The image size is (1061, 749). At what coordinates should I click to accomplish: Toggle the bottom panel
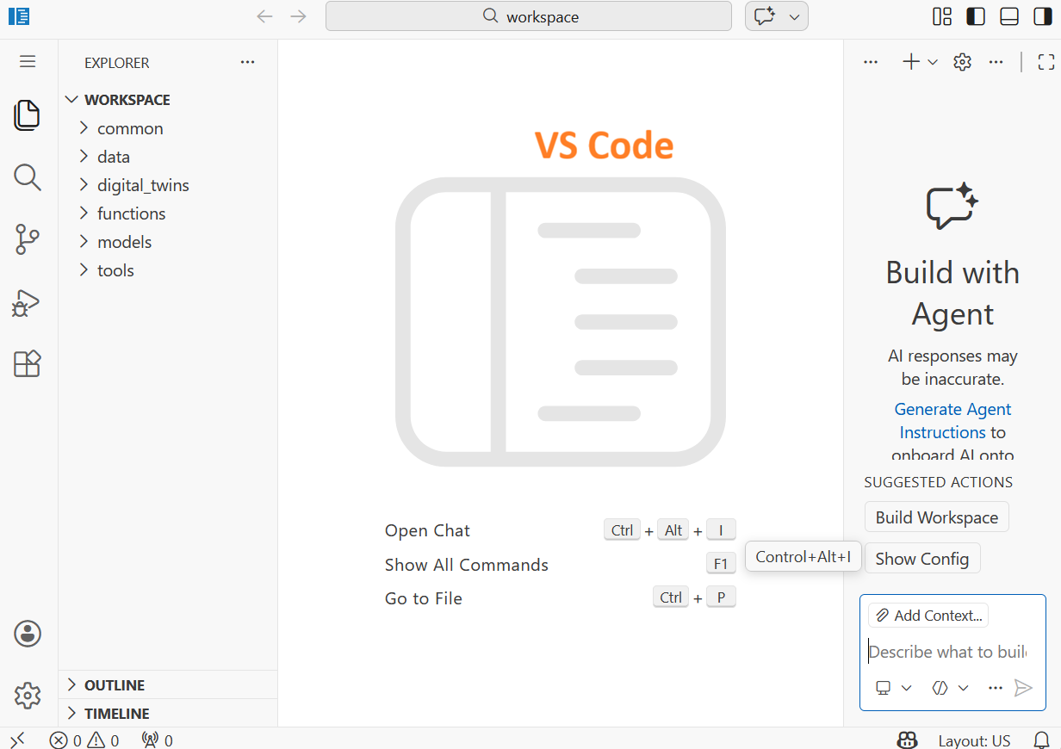point(1009,16)
